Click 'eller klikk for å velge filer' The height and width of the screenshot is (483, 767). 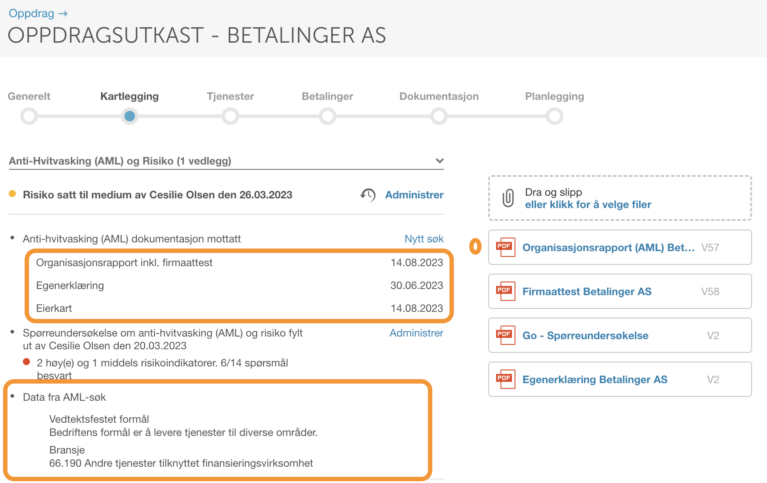[x=588, y=205]
